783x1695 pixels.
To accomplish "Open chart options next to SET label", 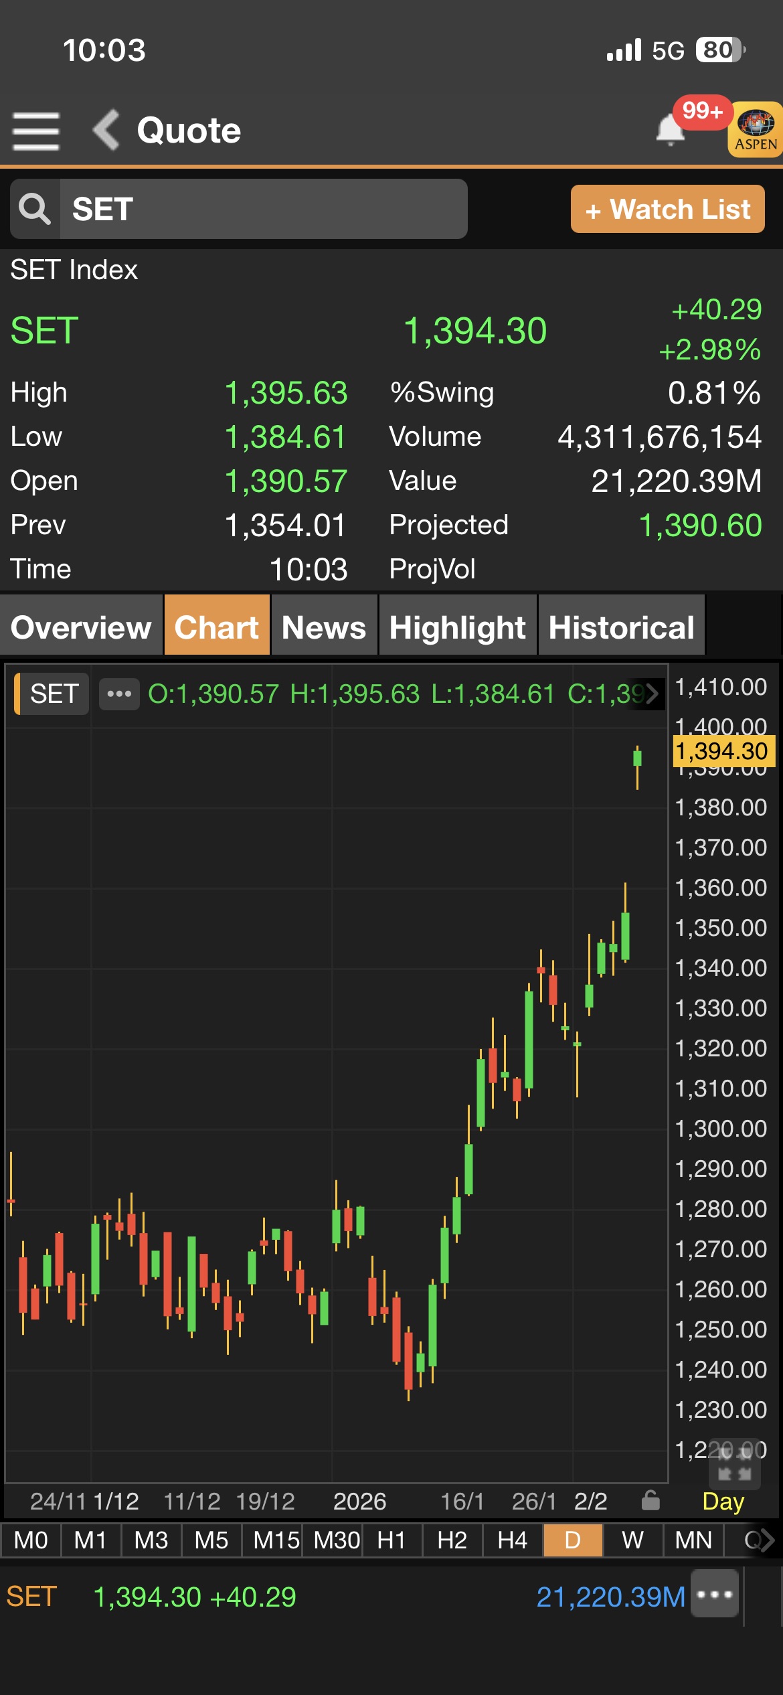I will tap(119, 694).
